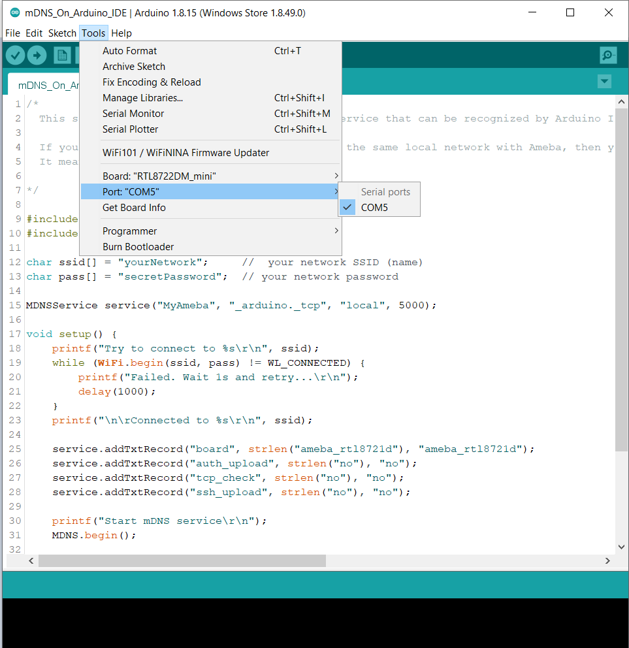Click the vertical scrollbar up arrow

pos(621,102)
